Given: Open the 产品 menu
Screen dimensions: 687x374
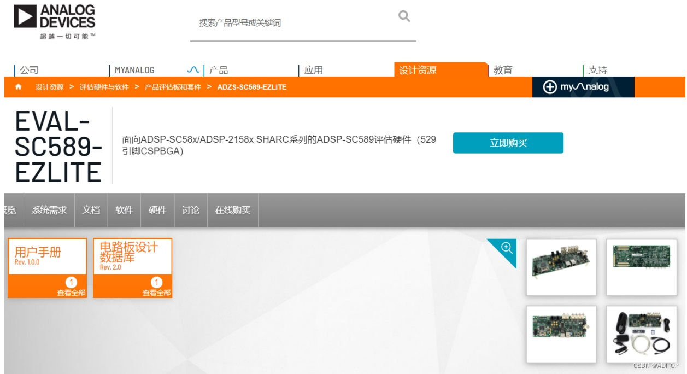Looking at the screenshot, I should click(x=219, y=70).
